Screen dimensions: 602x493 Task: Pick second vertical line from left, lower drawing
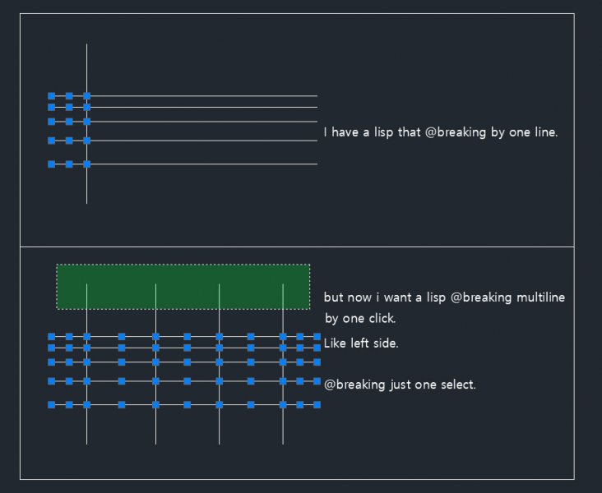coord(155,427)
